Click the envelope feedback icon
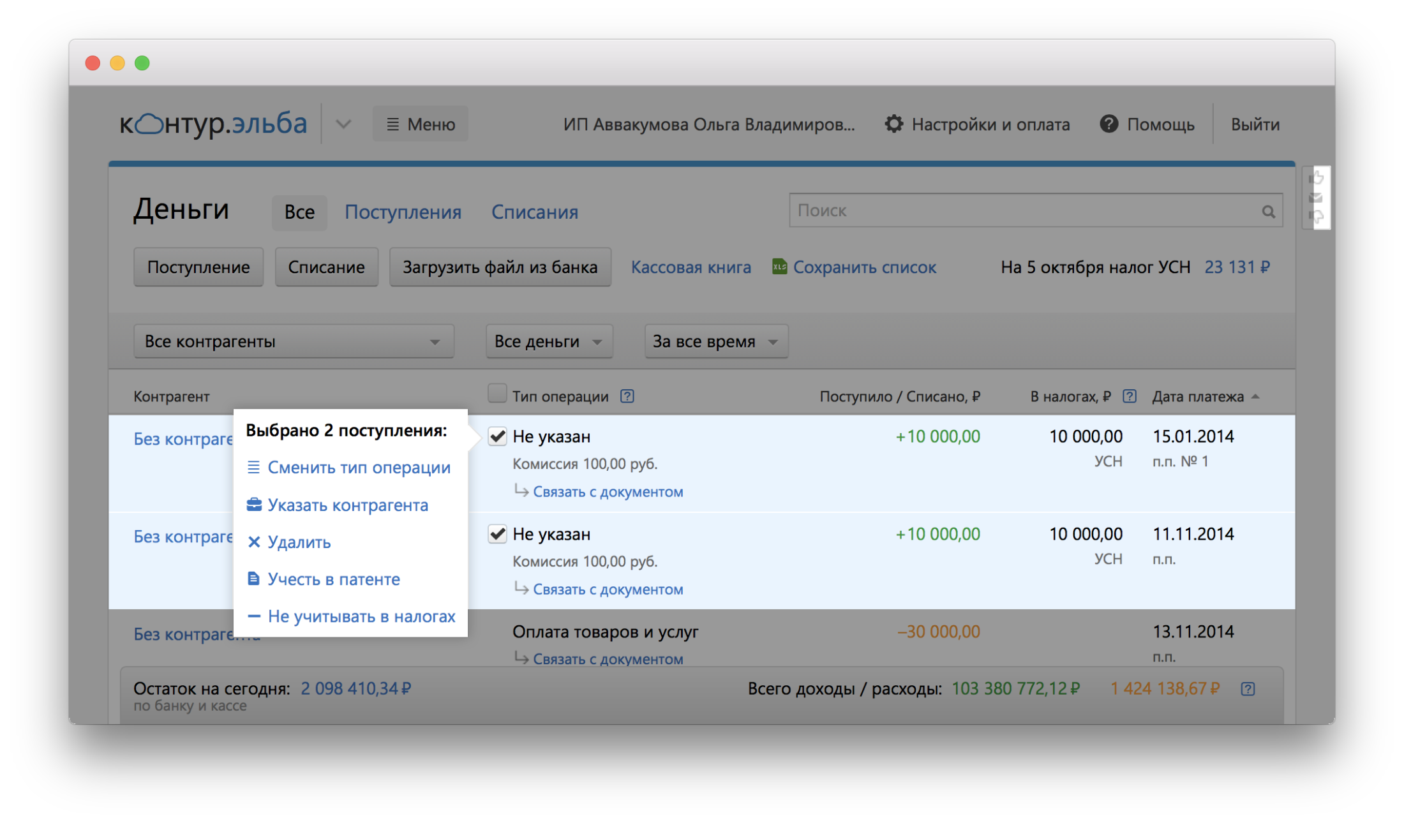 point(1316,198)
